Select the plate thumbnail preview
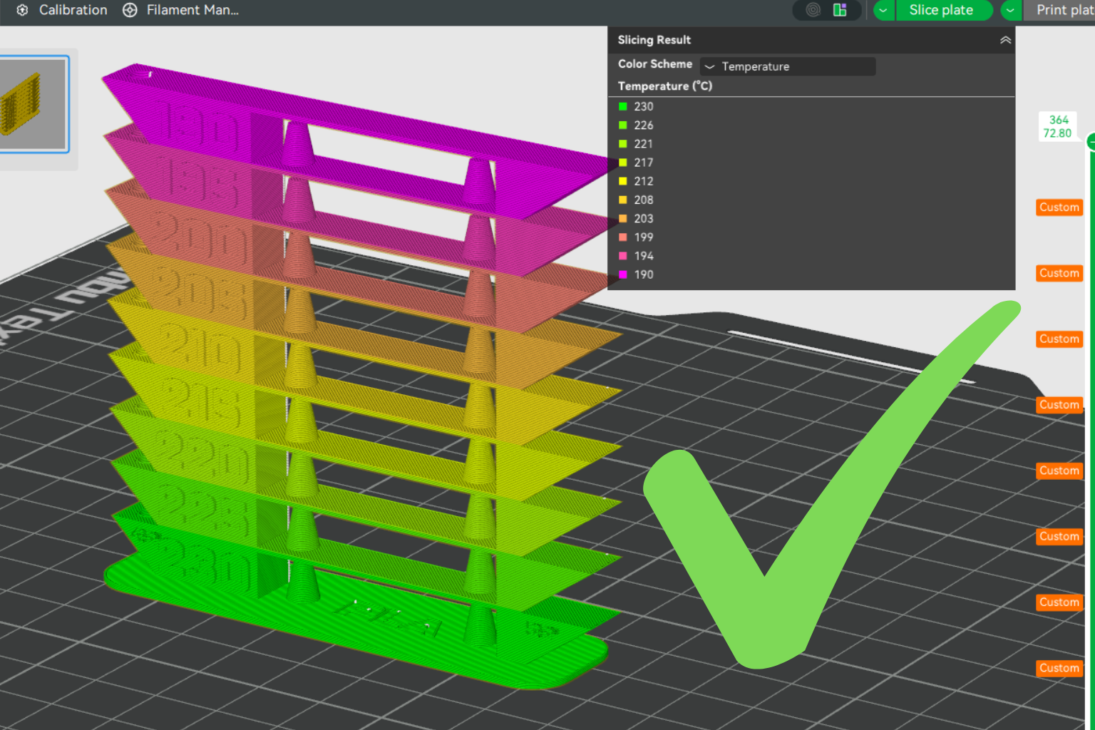The width and height of the screenshot is (1095, 730). [33, 104]
